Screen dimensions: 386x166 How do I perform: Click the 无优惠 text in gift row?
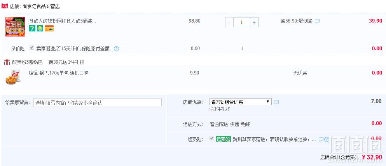(x=300, y=73)
